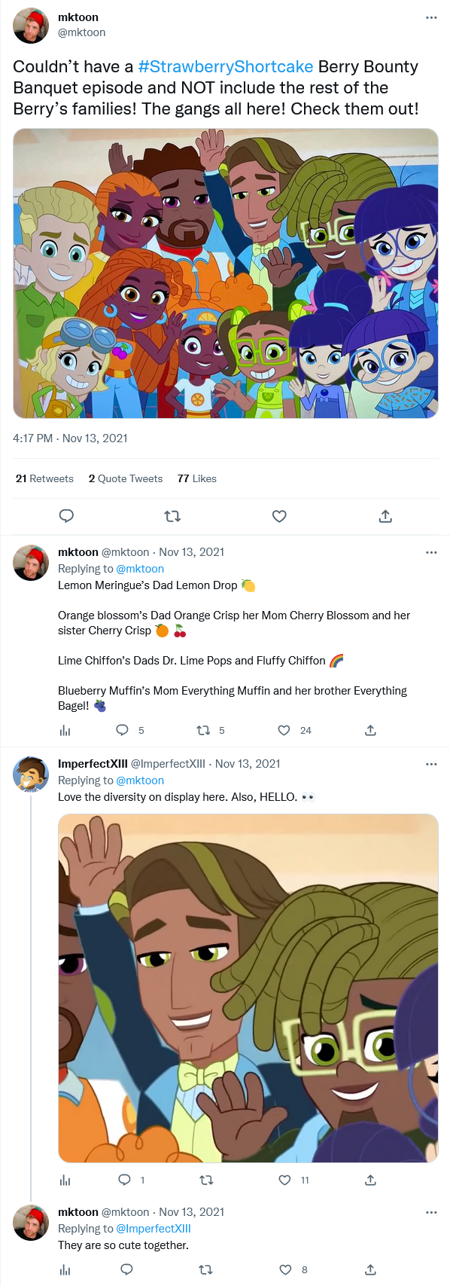The image size is (450, 1286).
Task: Retweet the main Strawberry Shortcake tweet
Action: tap(172, 516)
